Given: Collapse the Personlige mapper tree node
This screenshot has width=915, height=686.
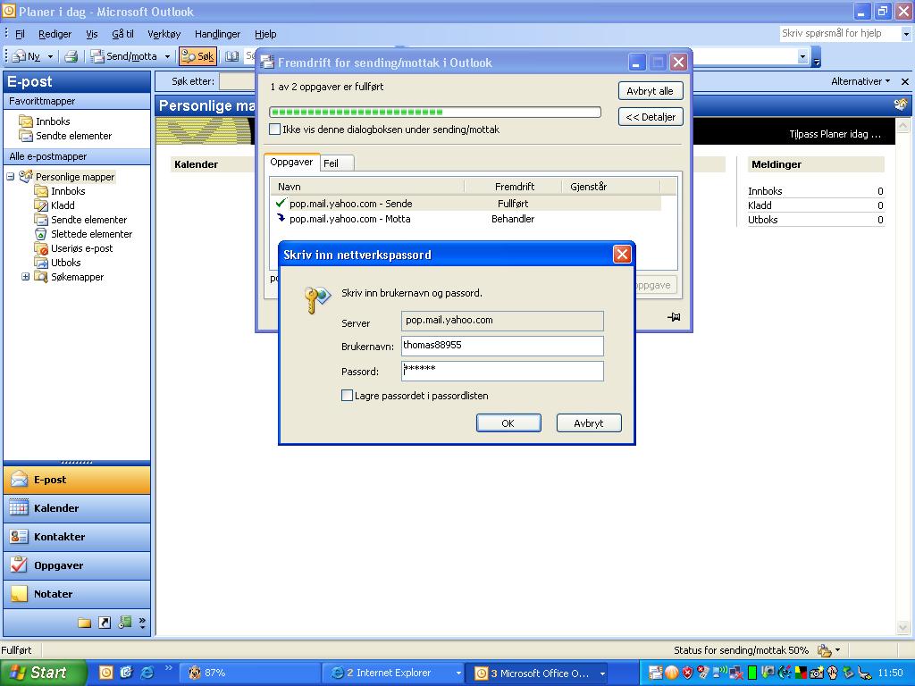Looking at the screenshot, I should (x=11, y=176).
